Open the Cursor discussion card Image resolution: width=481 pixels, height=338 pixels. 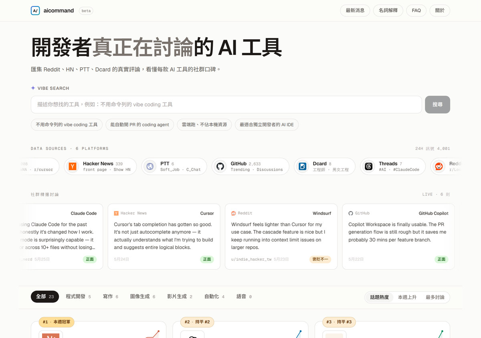pos(164,237)
